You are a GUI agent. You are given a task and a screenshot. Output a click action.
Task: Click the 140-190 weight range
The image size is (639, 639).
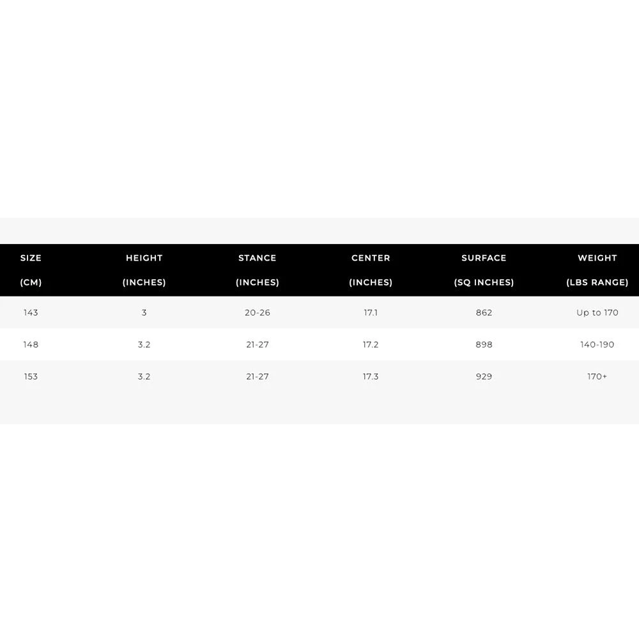pos(597,344)
